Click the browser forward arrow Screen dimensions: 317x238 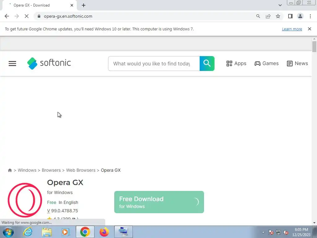(x=17, y=16)
